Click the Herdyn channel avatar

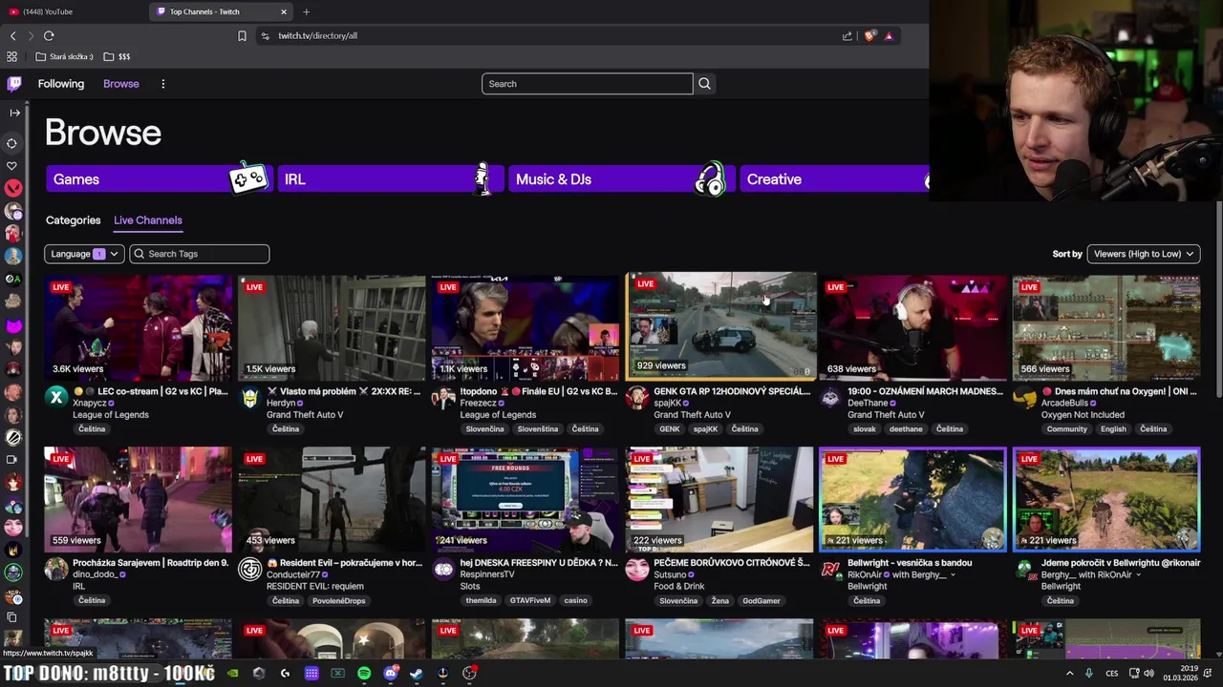250,398
